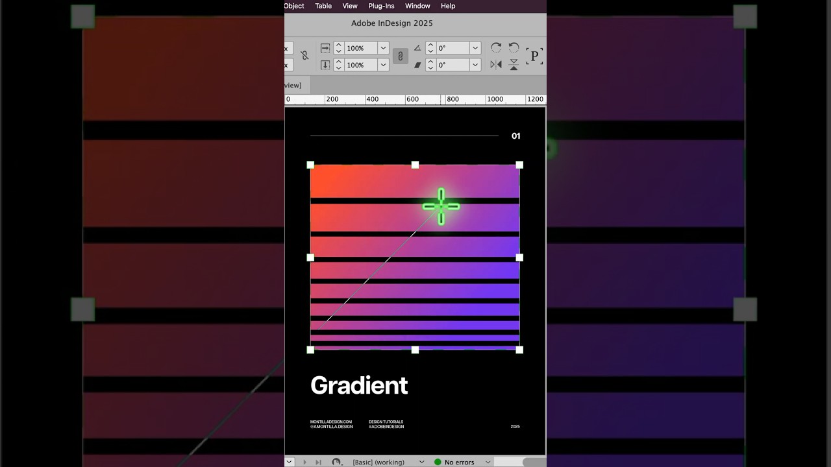Adjust the shear angle stepper
Image resolution: width=831 pixels, height=467 pixels.
(430, 65)
